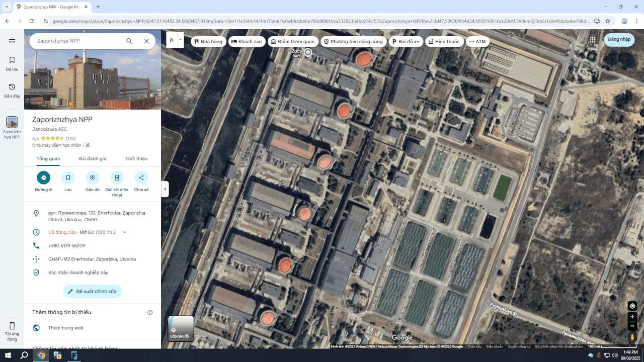This screenshot has height=362, width=644.
Task: Open Windows taskbar search
Action: pyautogui.click(x=24, y=355)
